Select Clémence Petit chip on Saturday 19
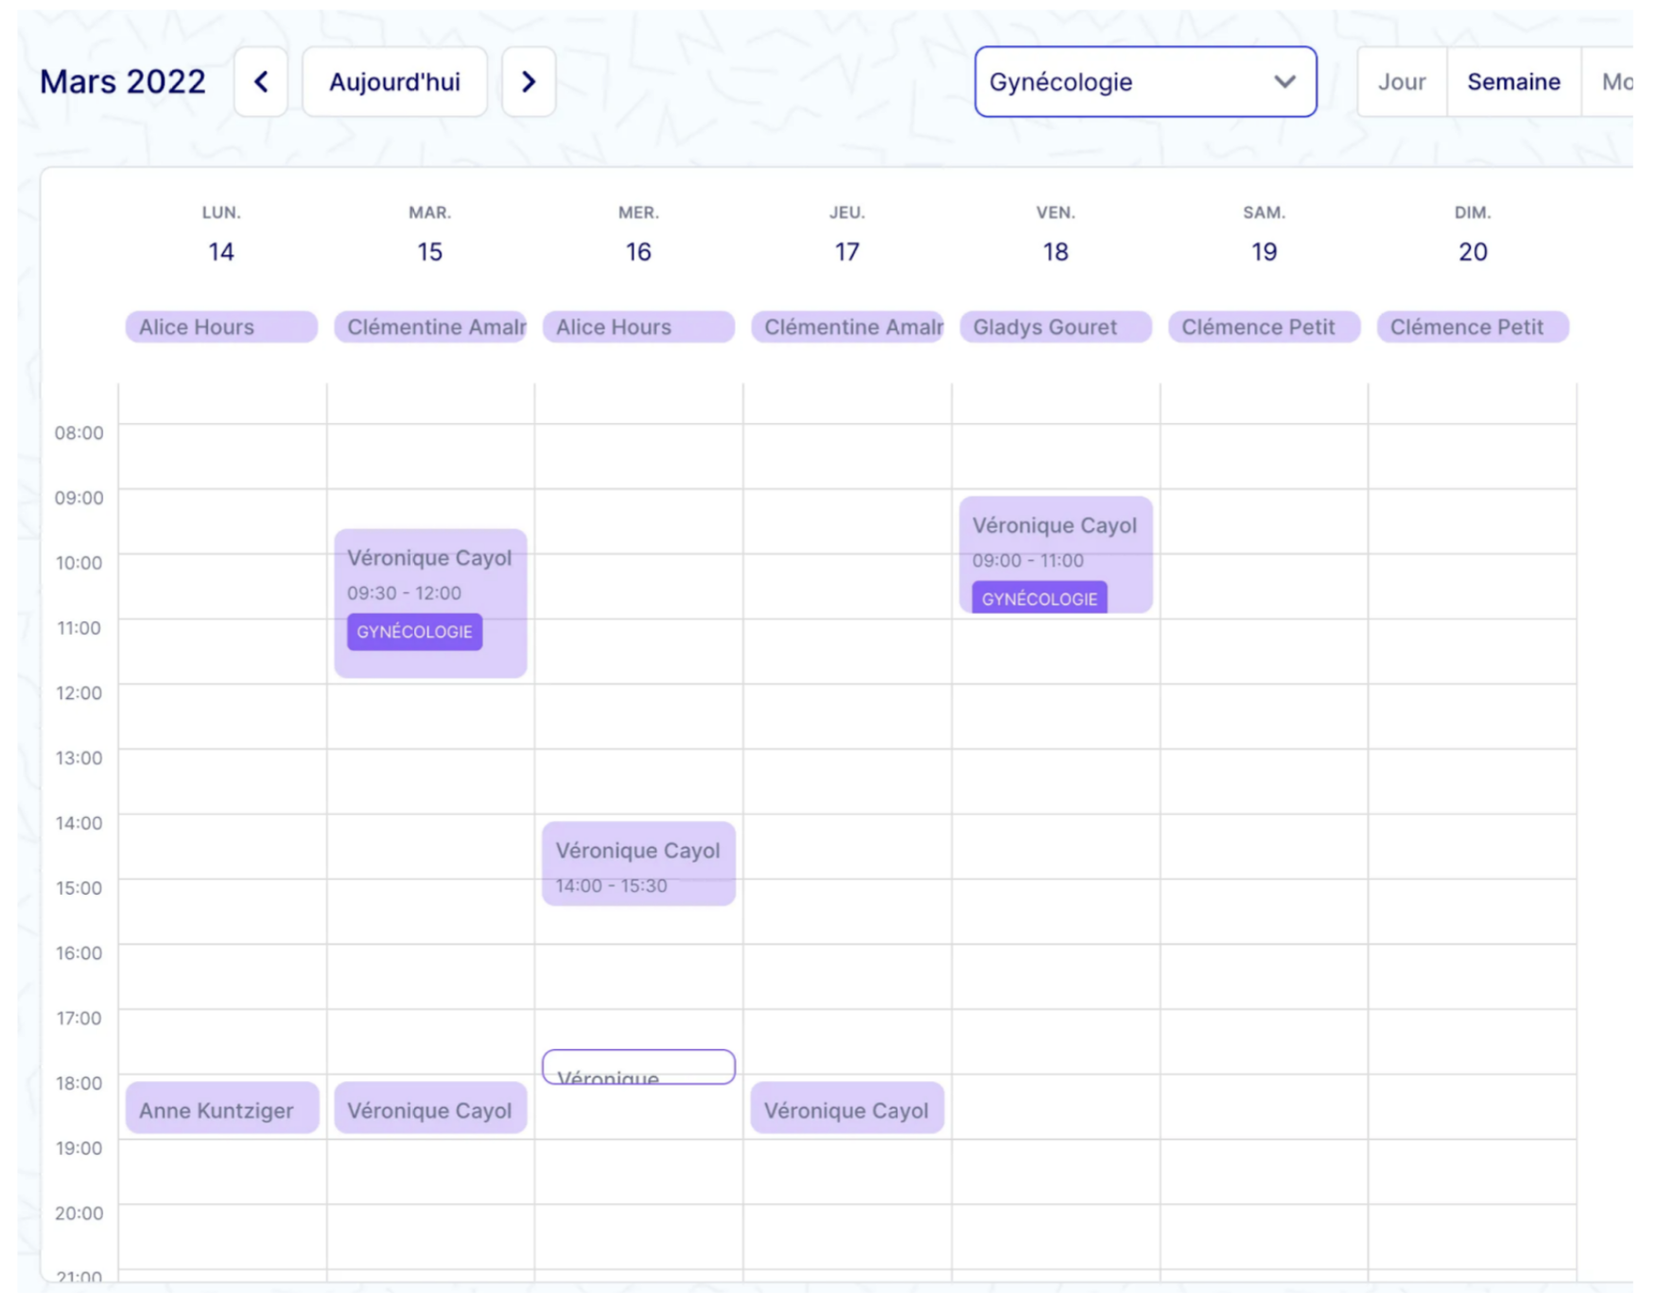The width and height of the screenshot is (1657, 1309). point(1265,327)
